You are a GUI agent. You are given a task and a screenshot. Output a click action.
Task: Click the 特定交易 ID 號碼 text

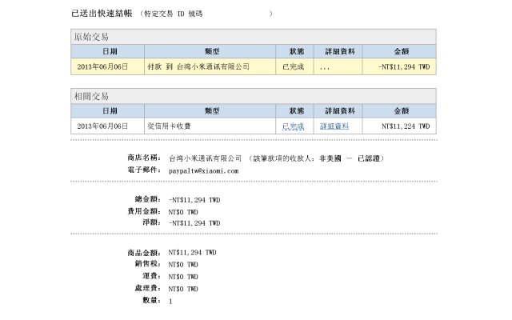[x=174, y=14]
